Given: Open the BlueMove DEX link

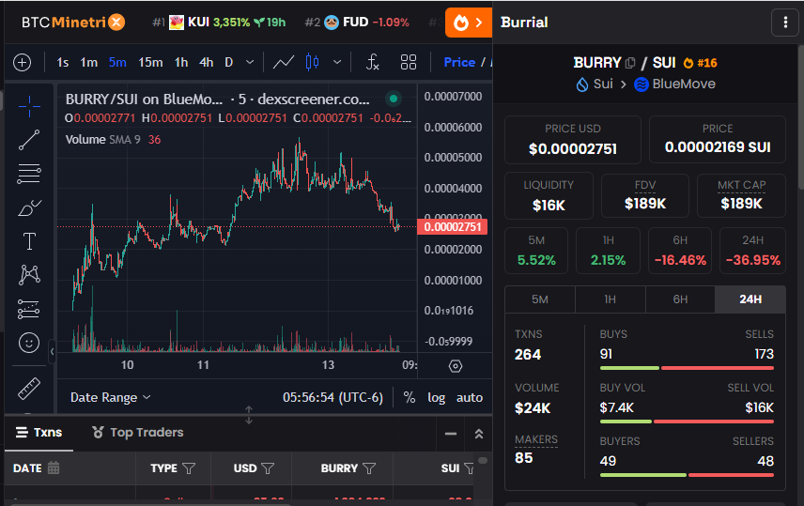Looking at the screenshot, I should click(674, 84).
